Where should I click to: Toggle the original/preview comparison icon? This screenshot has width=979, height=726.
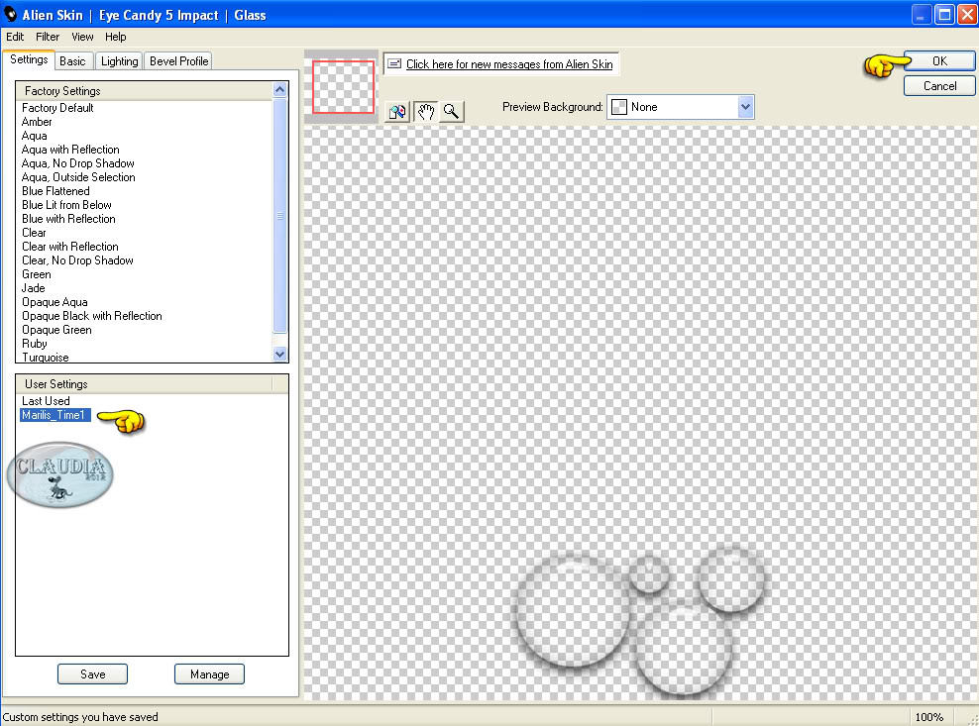point(397,112)
